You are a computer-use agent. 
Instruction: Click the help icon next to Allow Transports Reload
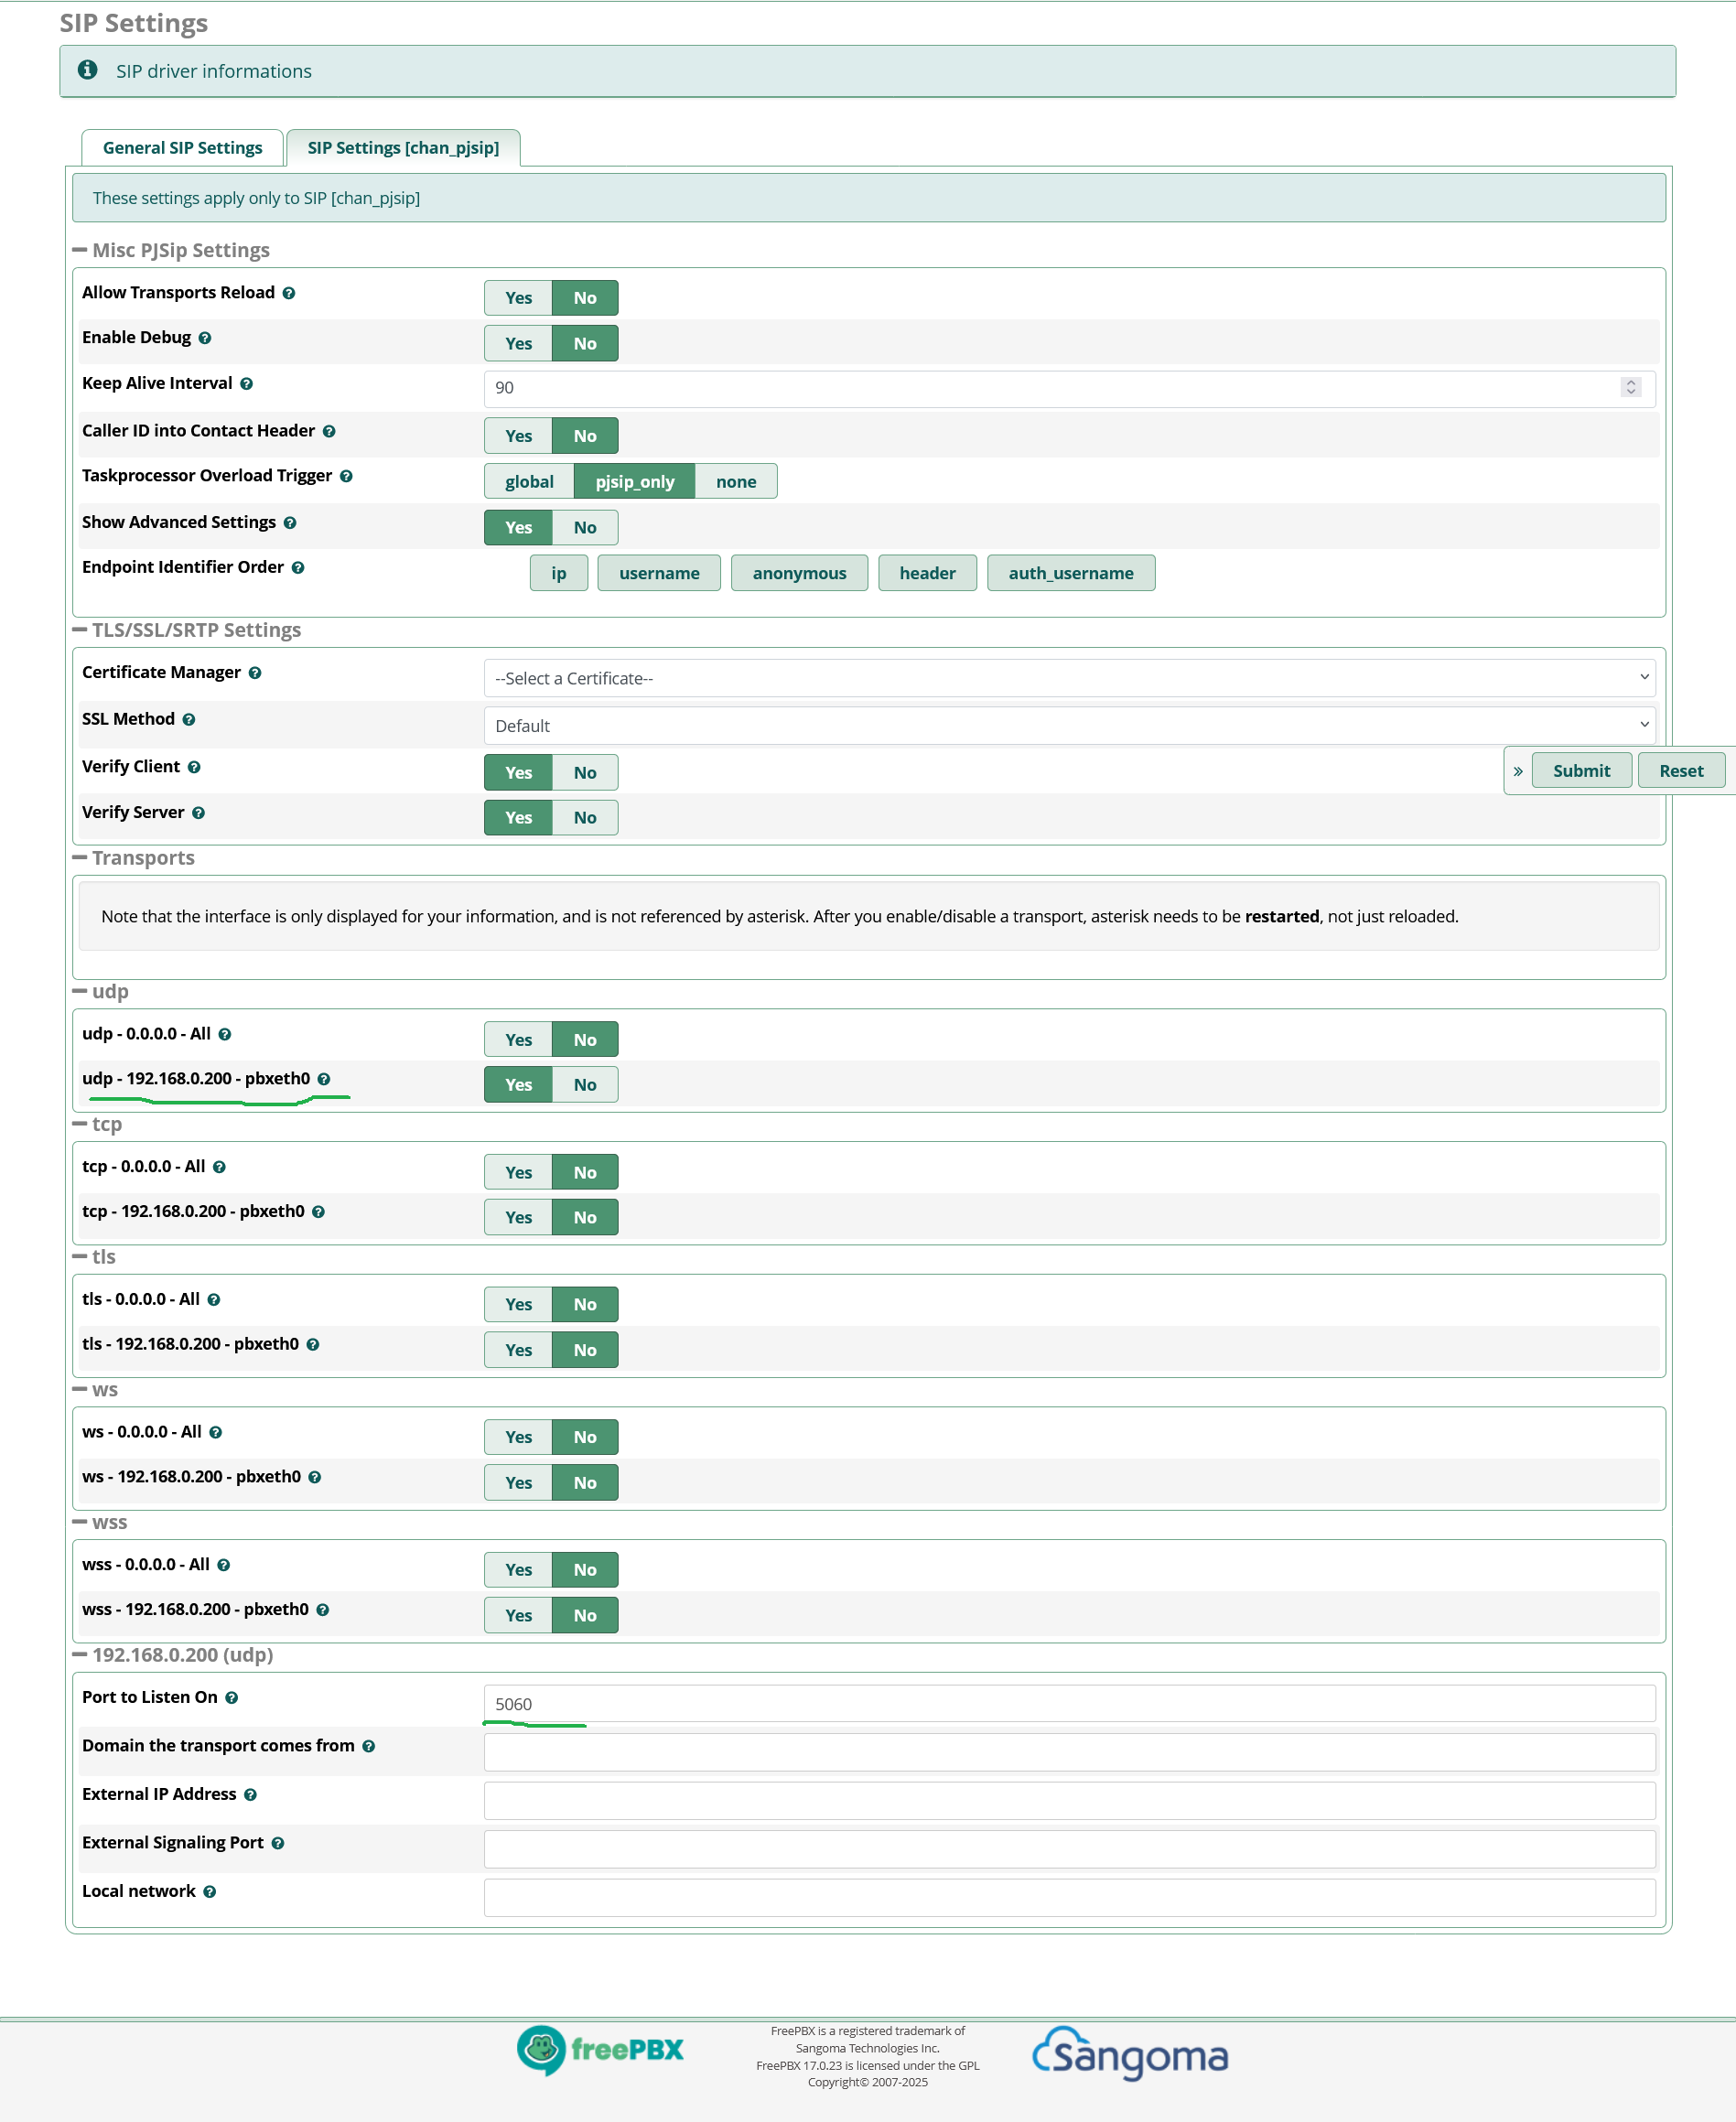pyautogui.click(x=289, y=293)
